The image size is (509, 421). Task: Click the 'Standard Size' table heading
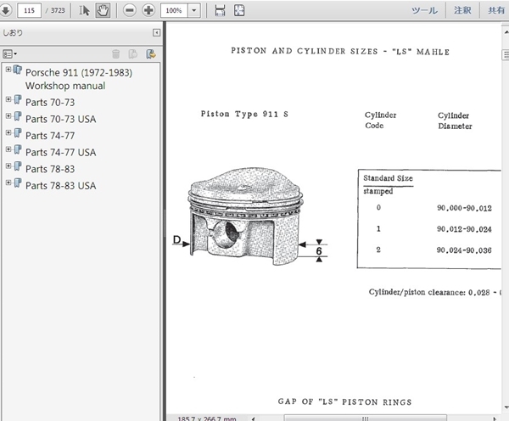tap(388, 178)
